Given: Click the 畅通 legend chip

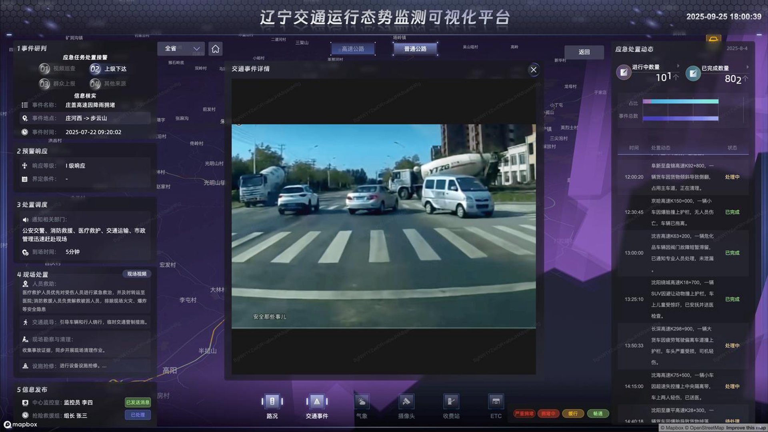Looking at the screenshot, I should point(598,414).
